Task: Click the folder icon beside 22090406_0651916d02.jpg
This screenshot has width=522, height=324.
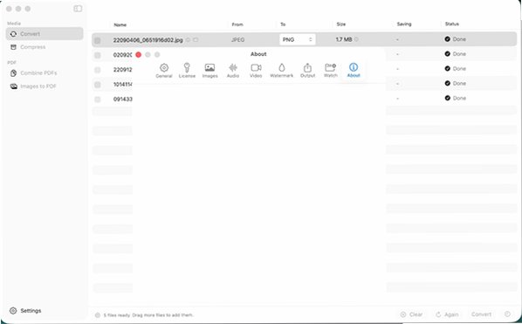Action: 196,40
